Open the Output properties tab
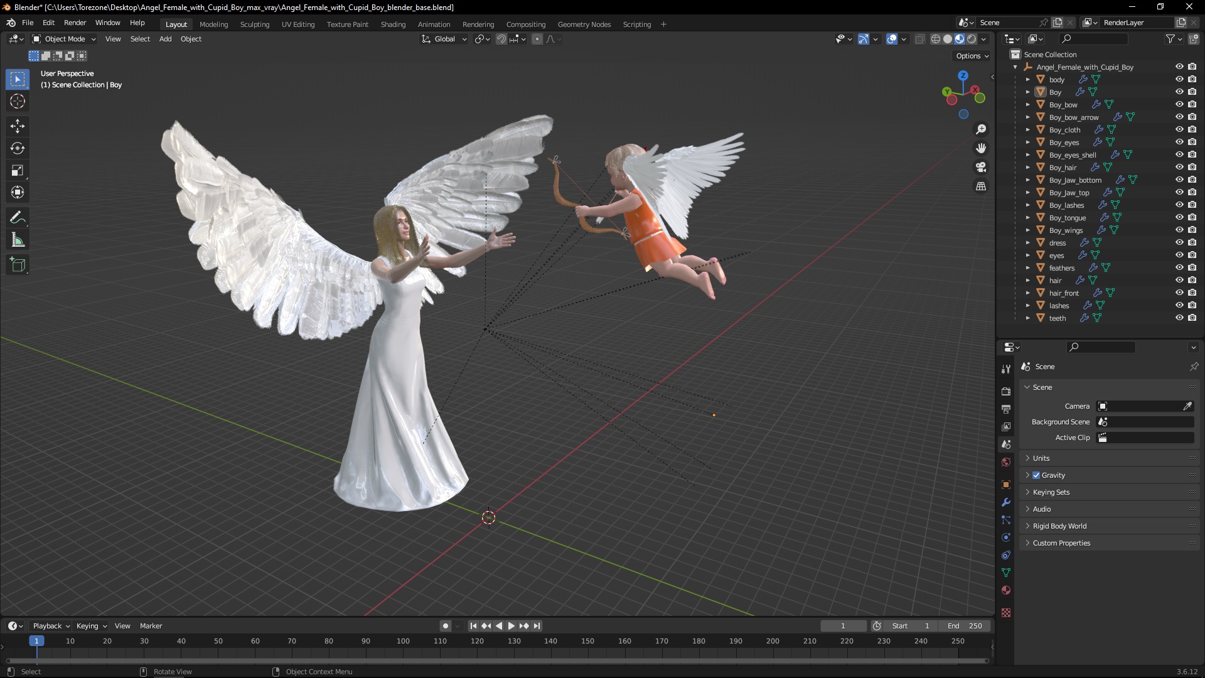 (1006, 409)
